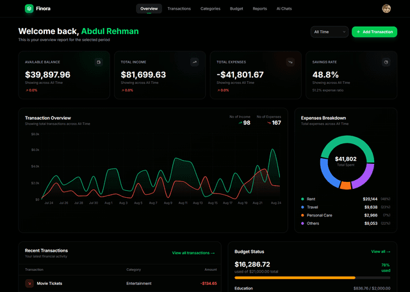This screenshot has height=292, width=410.
Task: Click the blue Travel segment of donut chart
Action: click(x=327, y=174)
